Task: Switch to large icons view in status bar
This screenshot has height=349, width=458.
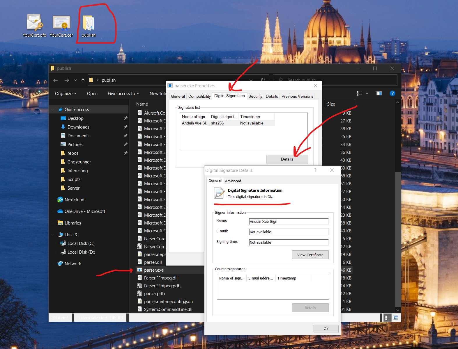Action: pos(395,318)
